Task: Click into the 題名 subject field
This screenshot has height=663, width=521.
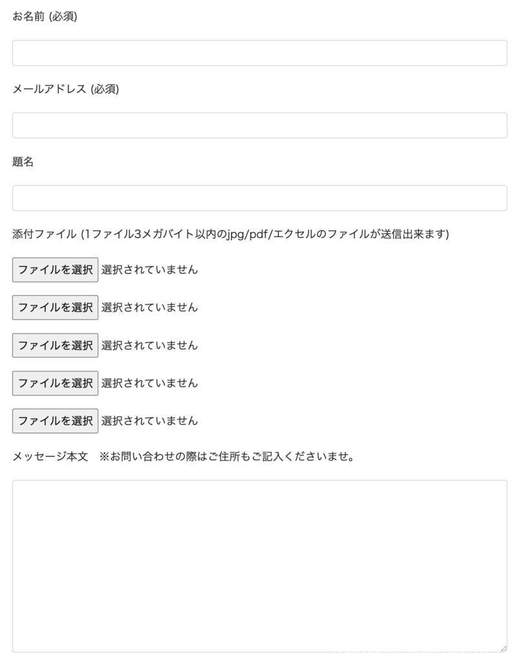Action: 259,198
